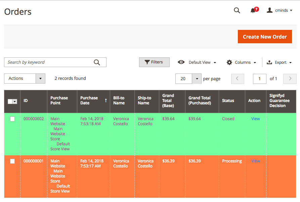Click the search icon inside keyword field
This screenshot has height=202, width=300.
[x=97, y=62]
